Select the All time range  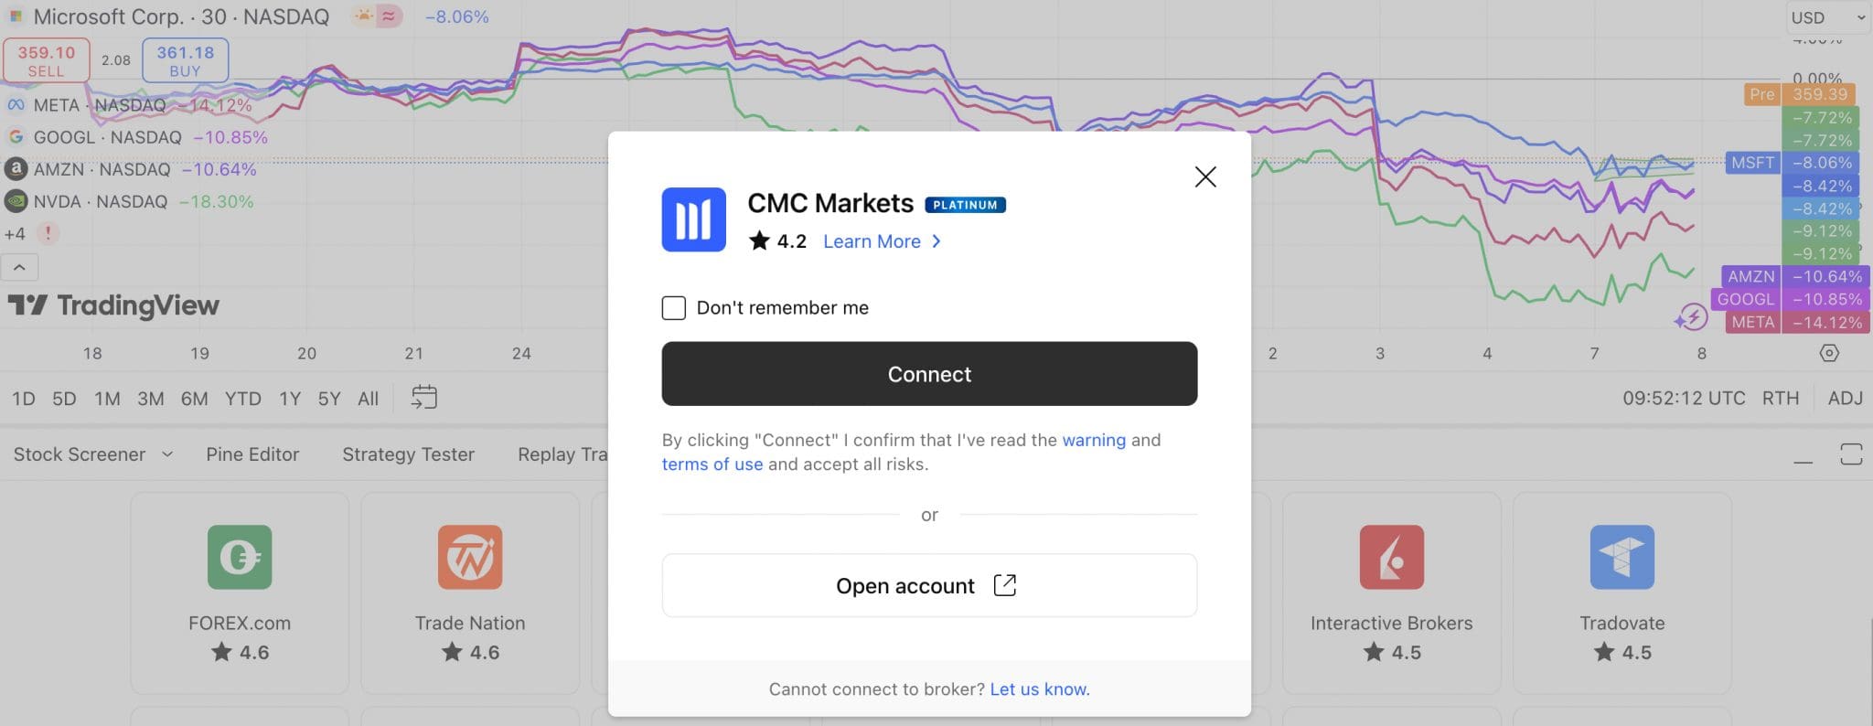pos(369,399)
